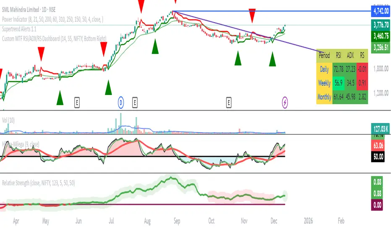Click the Dec label on time axis

(274, 221)
